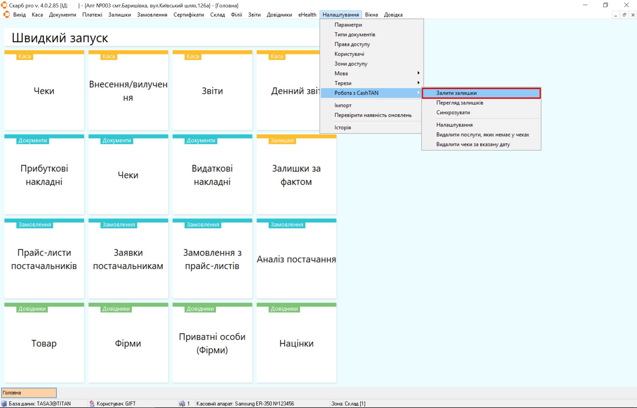Choose Синхрозувати from the CashTAN submenu
This screenshot has width=637, height=408.
(453, 112)
